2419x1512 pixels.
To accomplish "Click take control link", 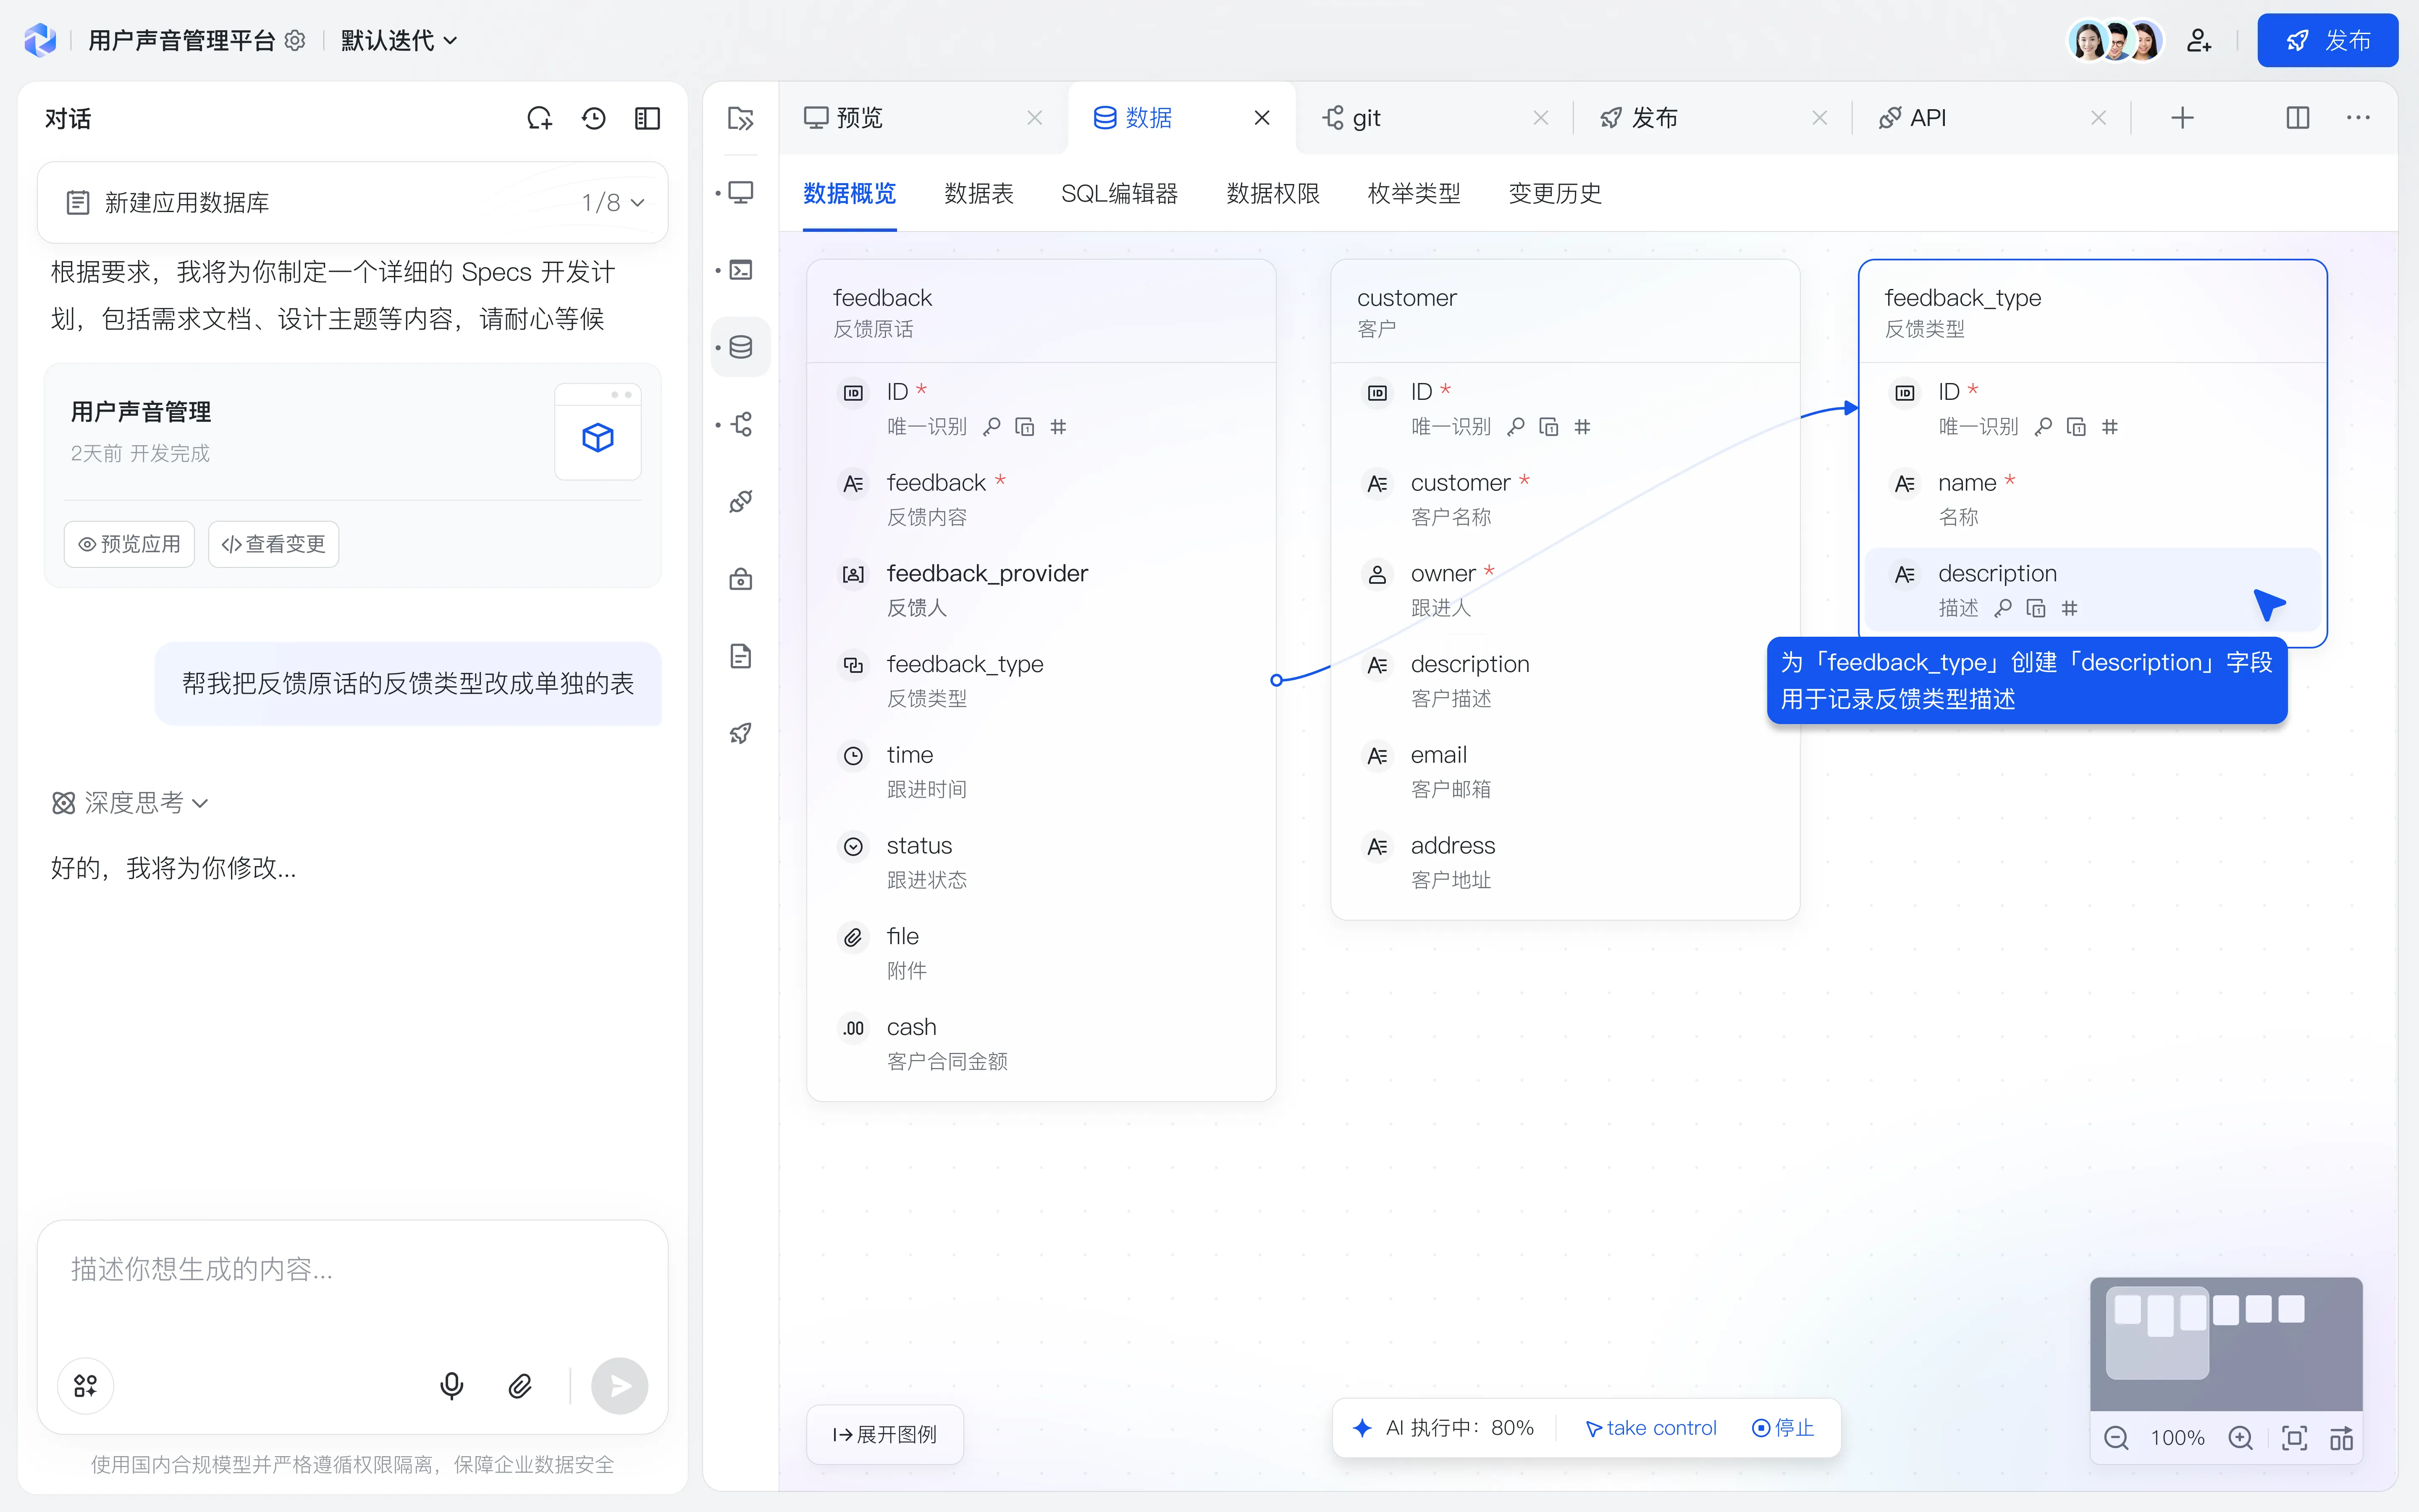I will coord(1651,1428).
